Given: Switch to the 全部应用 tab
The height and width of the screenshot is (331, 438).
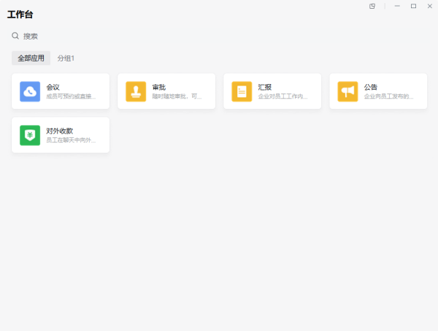Looking at the screenshot, I should point(31,58).
